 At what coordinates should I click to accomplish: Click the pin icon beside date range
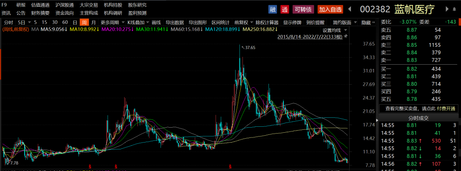[346, 36]
